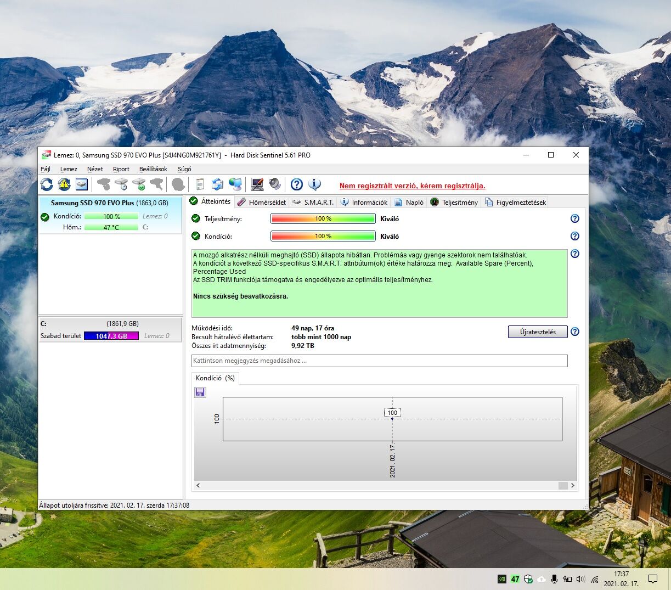Click the OneDrive cloud tray icon
The width and height of the screenshot is (671, 590).
pos(542,578)
